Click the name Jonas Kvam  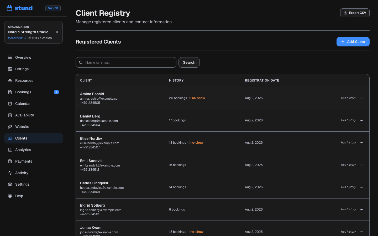pyautogui.click(x=91, y=228)
